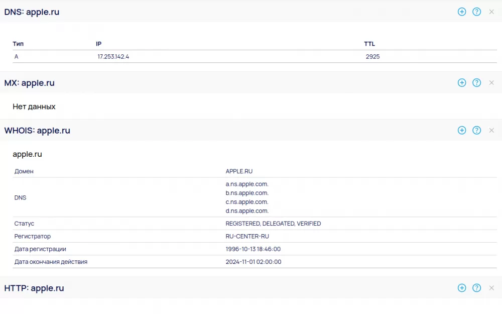Screen dimensions: 502x314
Task: Open help for the DNS: apple.ru section
Action: (477, 12)
